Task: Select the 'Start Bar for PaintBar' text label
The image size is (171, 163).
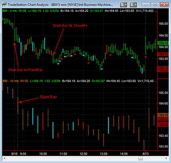Action: click(x=25, y=70)
